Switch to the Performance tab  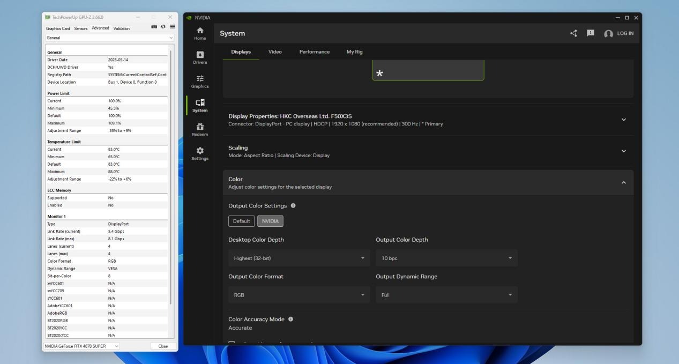[x=314, y=52]
